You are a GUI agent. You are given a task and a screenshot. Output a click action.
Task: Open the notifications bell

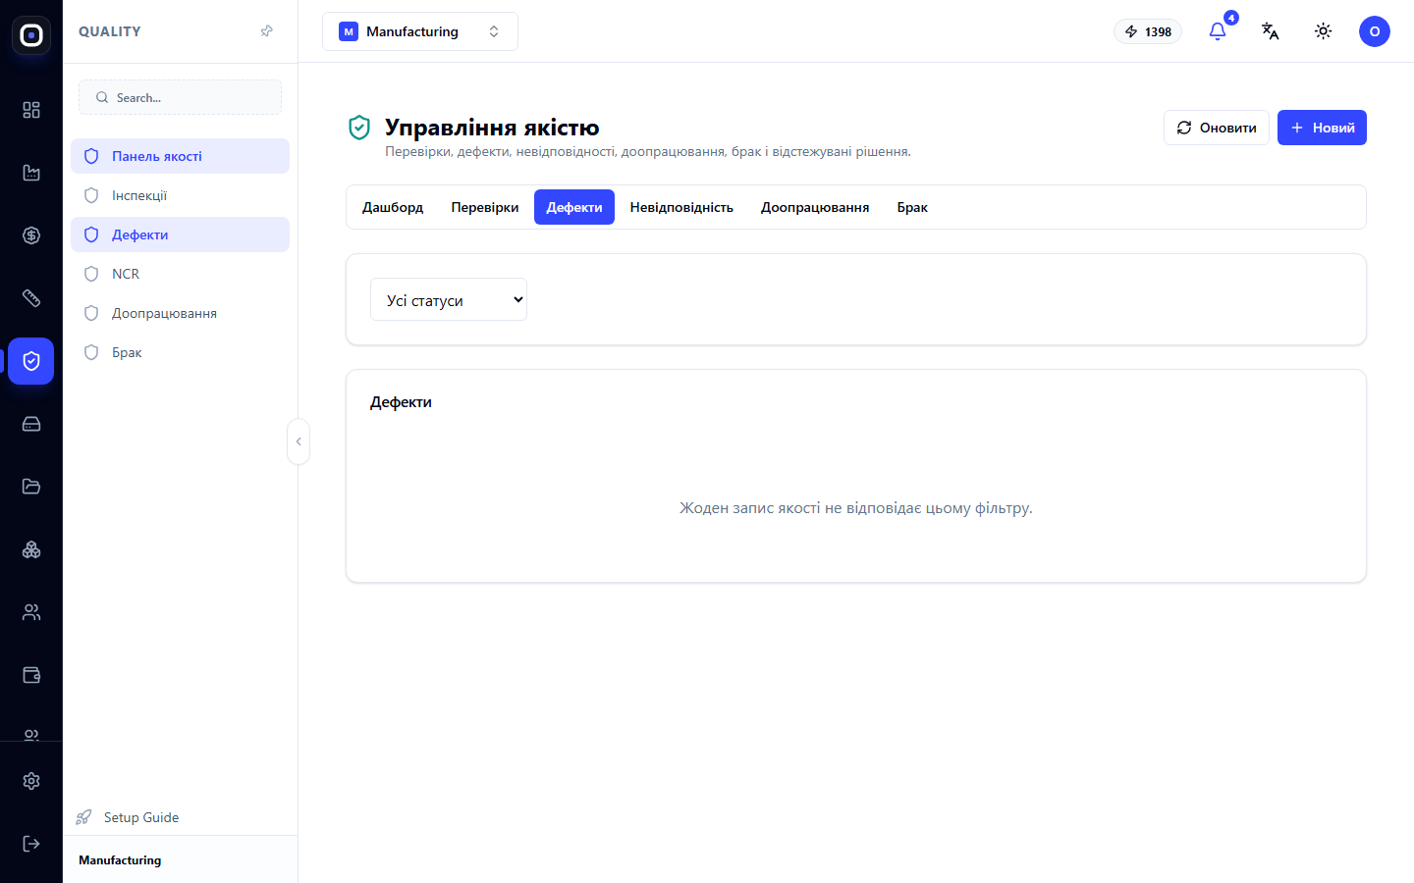pos(1218,31)
